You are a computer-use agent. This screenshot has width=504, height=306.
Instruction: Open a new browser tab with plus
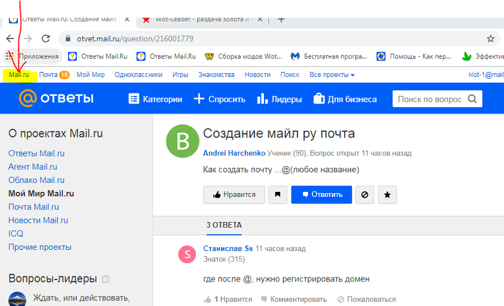(281, 20)
